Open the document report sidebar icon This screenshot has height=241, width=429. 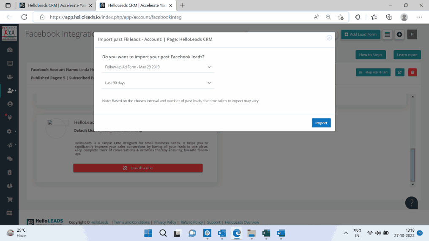pos(10,173)
